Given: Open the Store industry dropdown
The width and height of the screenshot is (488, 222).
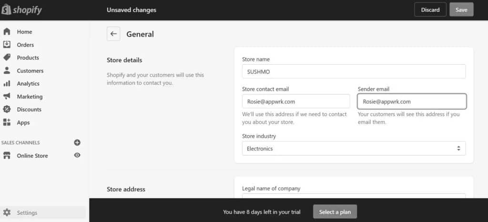Looking at the screenshot, I should (x=354, y=148).
